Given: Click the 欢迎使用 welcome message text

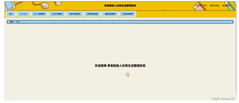Looking at the screenshot, I should (120, 66).
